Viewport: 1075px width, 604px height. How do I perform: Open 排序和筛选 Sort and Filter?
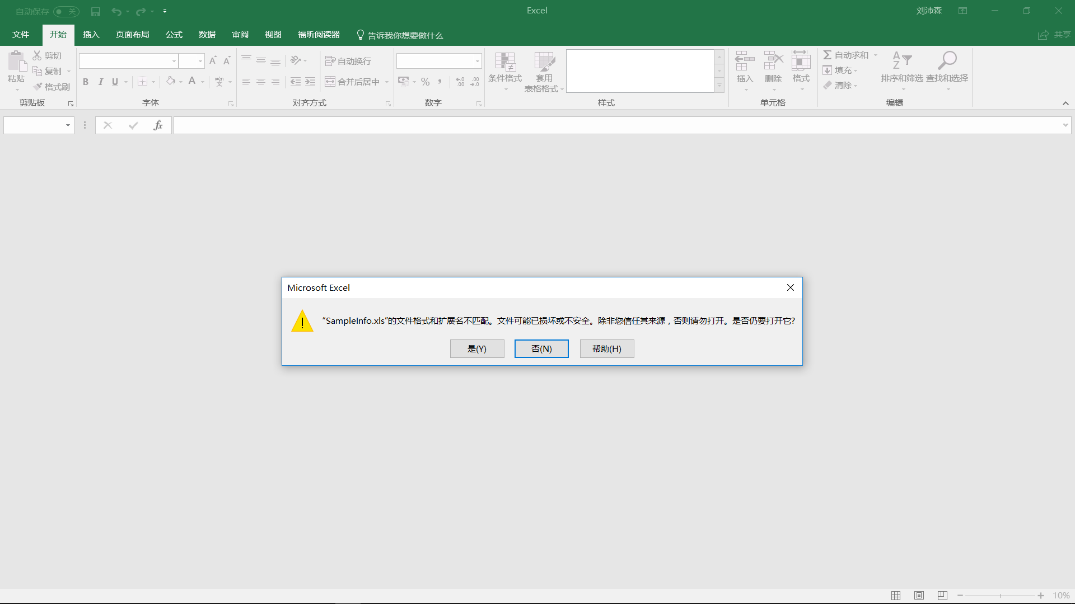pyautogui.click(x=902, y=70)
